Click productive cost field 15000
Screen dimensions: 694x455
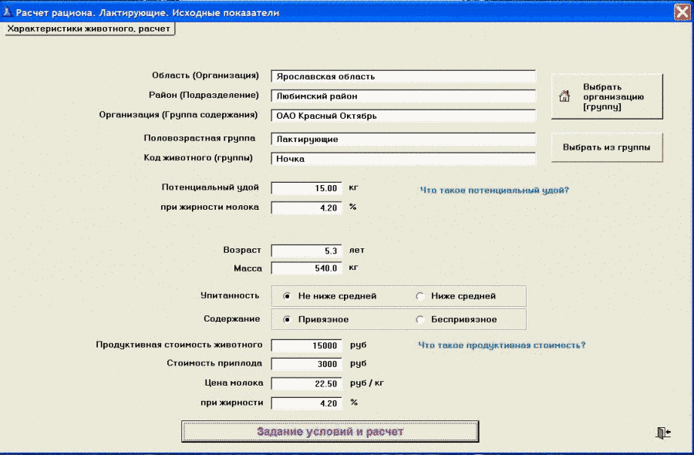click(x=306, y=345)
